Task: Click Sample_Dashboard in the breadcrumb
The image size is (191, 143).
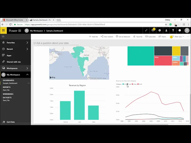Action: 55,31
